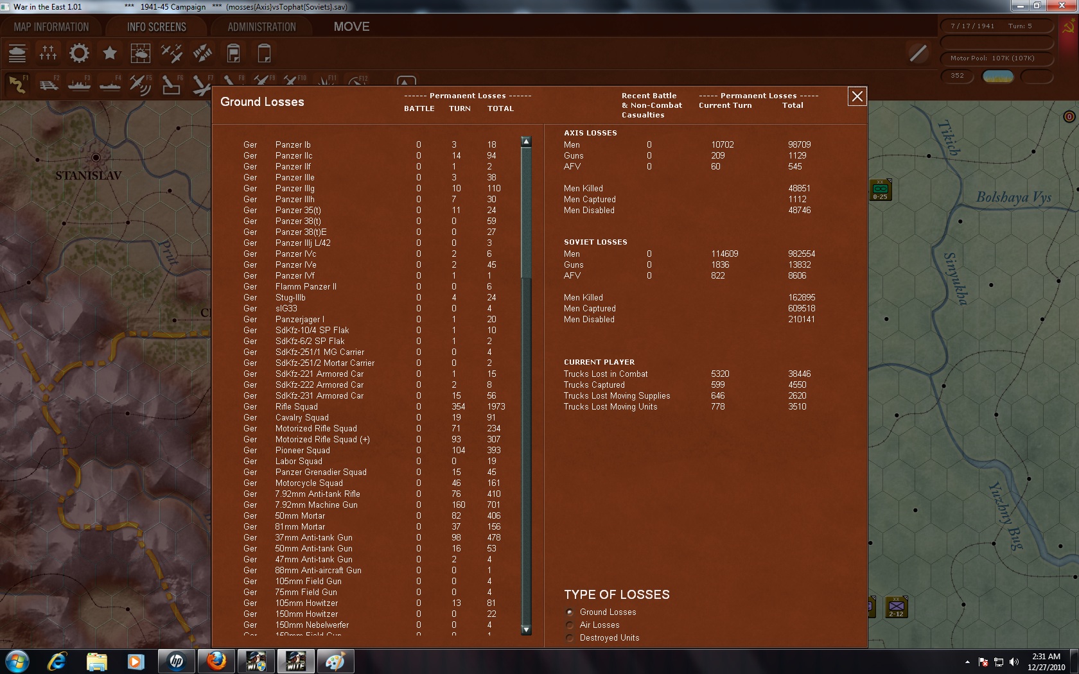Click the Windows Start button

pos(17,661)
